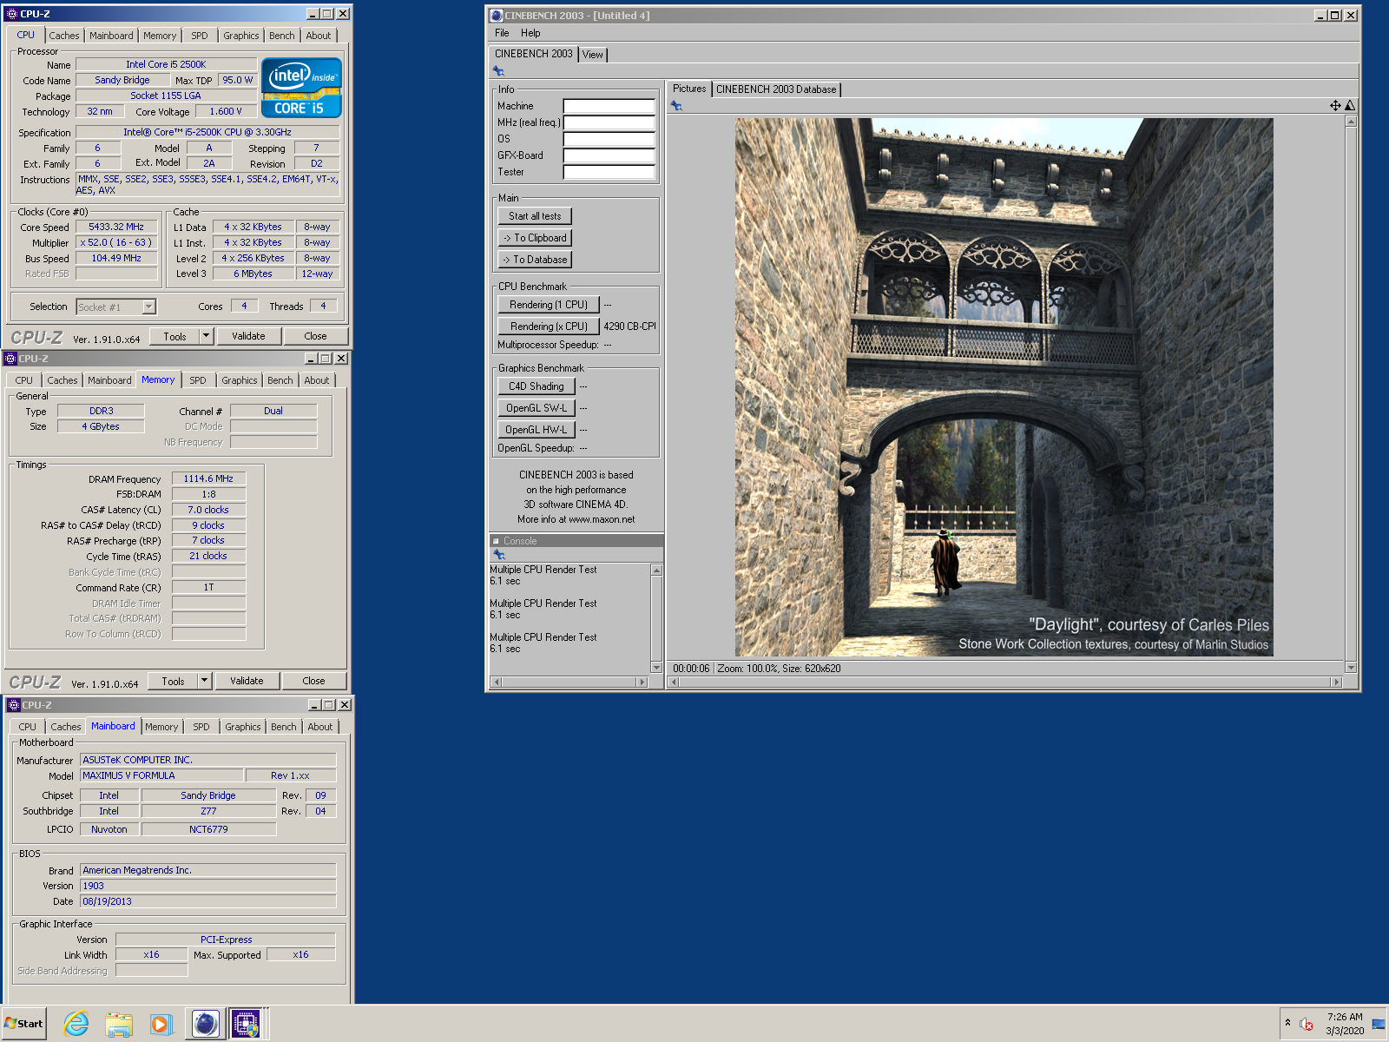This screenshot has width=1389, height=1042.
Task: Launch Windows Media Player from the taskbar
Action: (161, 1024)
